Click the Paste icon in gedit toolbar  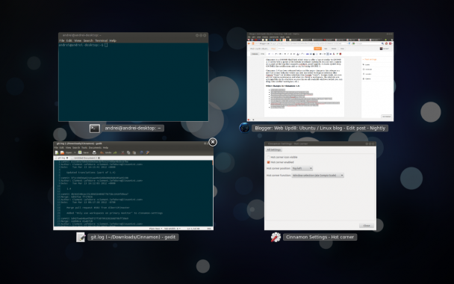(x=134, y=152)
